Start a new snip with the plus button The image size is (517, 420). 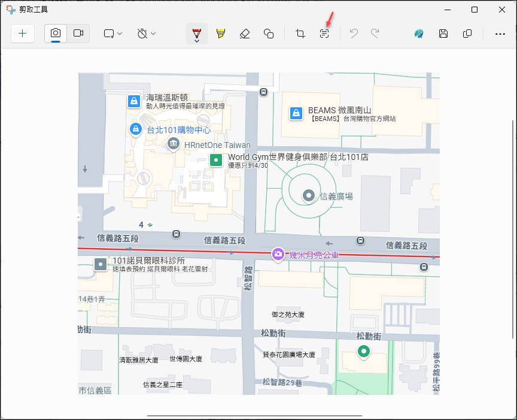point(22,34)
